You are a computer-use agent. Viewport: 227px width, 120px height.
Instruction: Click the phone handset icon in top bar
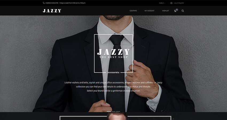[x=44, y=3]
